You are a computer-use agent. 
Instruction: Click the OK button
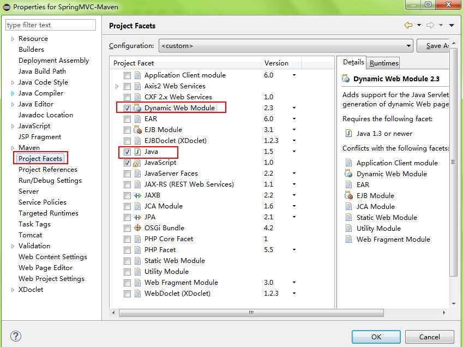point(376,337)
